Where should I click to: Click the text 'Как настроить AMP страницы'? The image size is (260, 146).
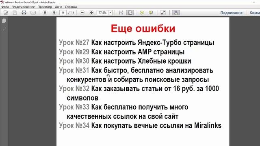pyautogui.click(x=138, y=52)
